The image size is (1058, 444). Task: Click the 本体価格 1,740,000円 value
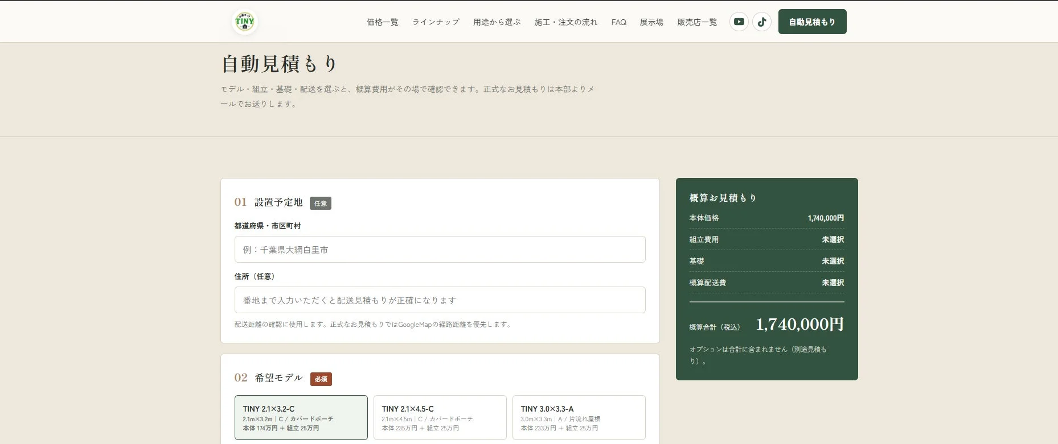[x=826, y=218]
